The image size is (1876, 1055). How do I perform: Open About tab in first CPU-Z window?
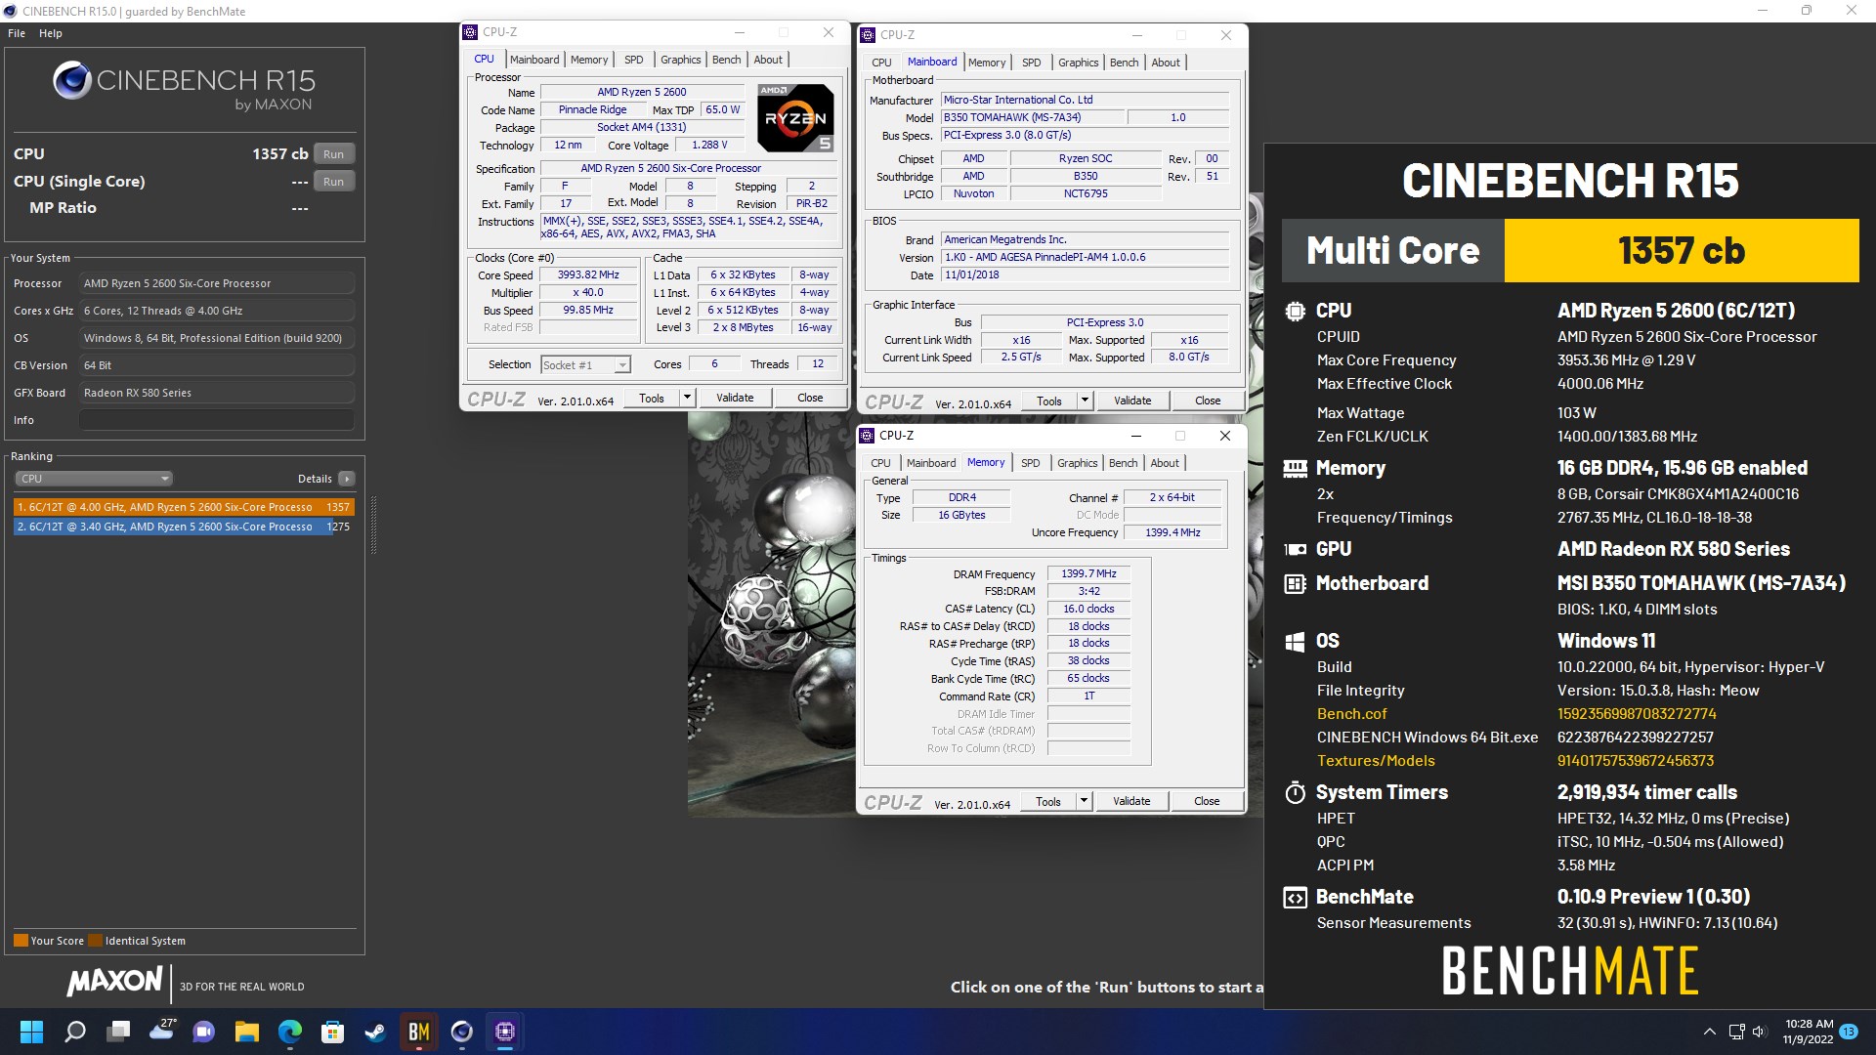pyautogui.click(x=768, y=60)
